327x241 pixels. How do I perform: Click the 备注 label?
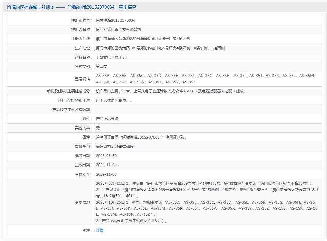click(86, 137)
